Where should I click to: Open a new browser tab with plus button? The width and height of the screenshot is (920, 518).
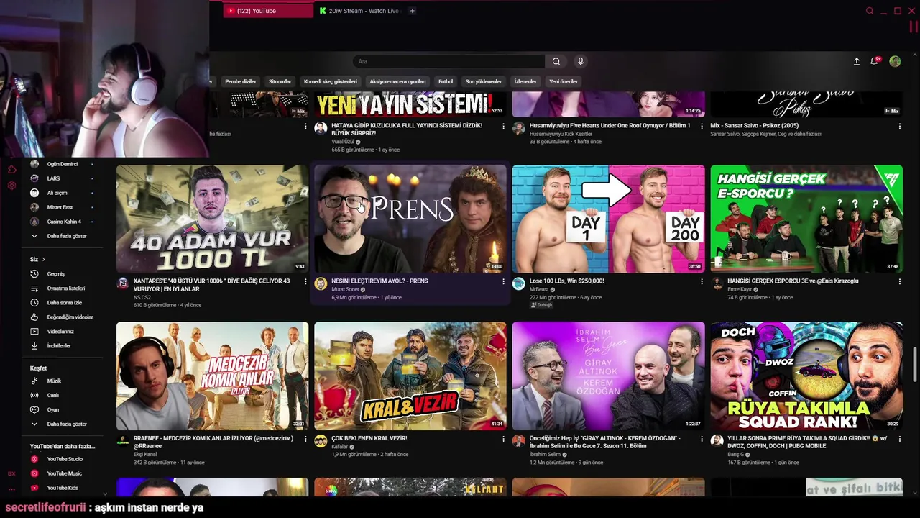(x=412, y=11)
